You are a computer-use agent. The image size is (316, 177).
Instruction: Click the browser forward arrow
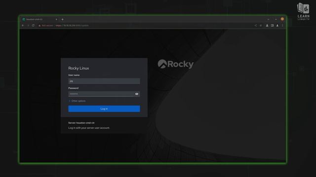(28, 26)
